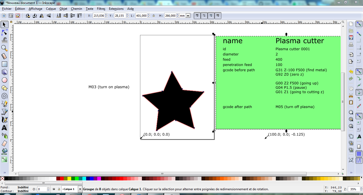Image resolution: width=363 pixels, height=195 pixels.
Task: Click Select all in all layers icon
Action: (11, 16)
